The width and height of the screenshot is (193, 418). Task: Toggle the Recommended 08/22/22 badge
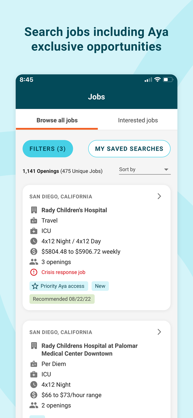[62, 299]
